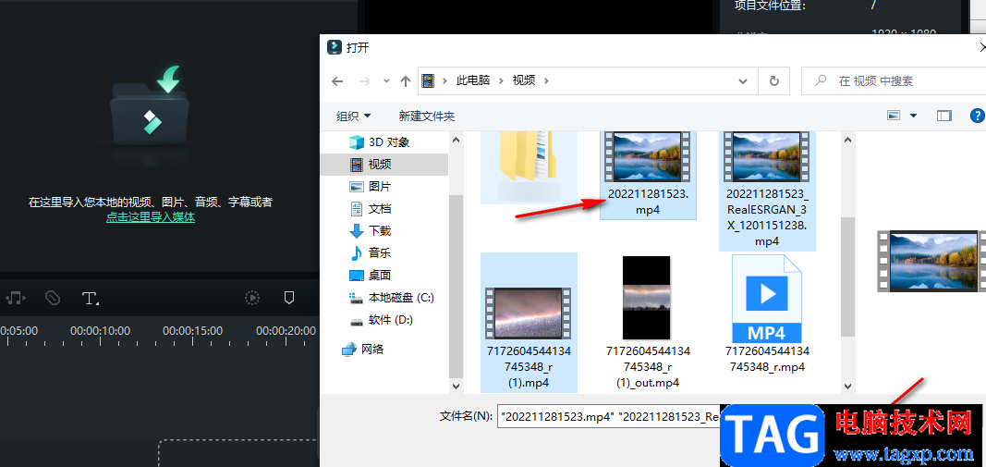
Task: Click the tag/label tool in the timeline toolbar
Action: click(53, 298)
